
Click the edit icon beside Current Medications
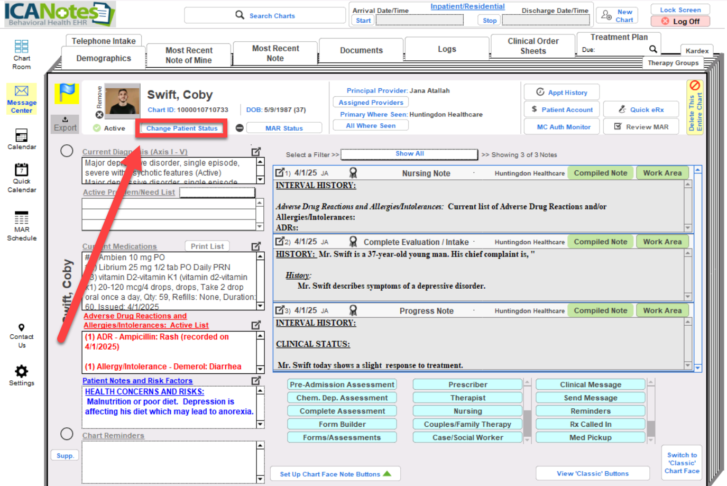[256, 246]
